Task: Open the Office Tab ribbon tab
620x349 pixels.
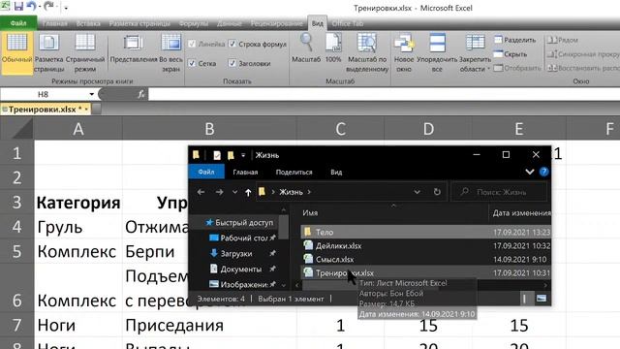Action: [x=348, y=23]
